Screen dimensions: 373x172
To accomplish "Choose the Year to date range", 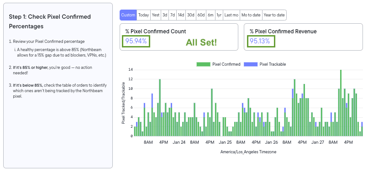I will 274,15.
